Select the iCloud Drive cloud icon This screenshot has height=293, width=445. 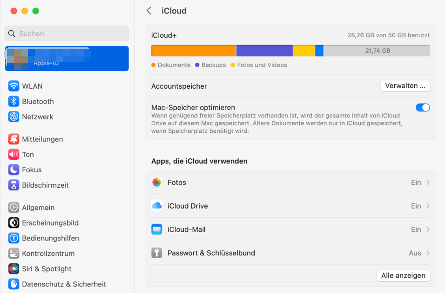point(156,206)
